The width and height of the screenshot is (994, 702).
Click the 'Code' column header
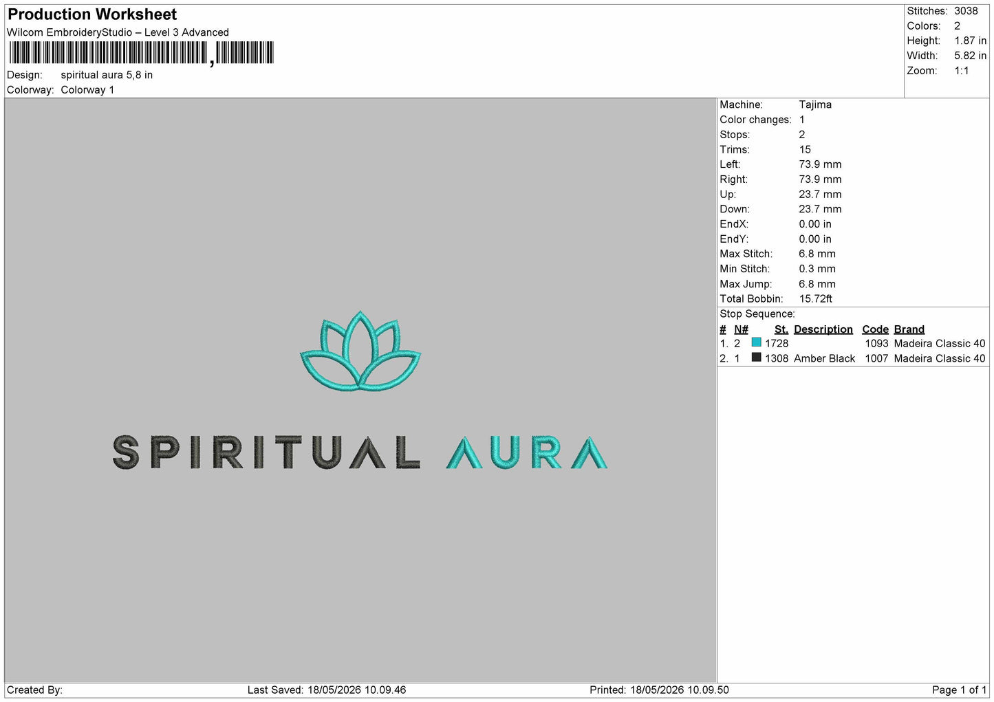(876, 329)
